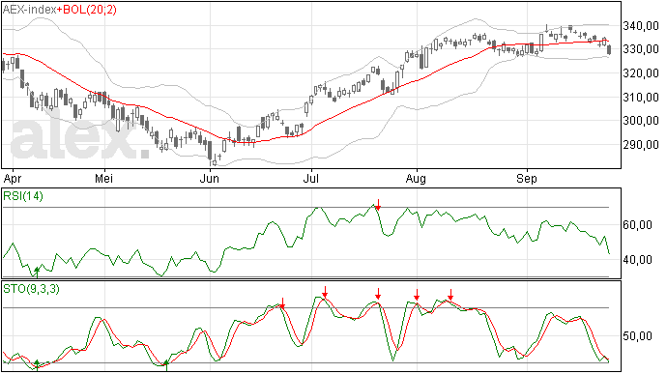The image size is (667, 374).
Task: Select the 50,00 stochastic axis value
Action: [638, 336]
